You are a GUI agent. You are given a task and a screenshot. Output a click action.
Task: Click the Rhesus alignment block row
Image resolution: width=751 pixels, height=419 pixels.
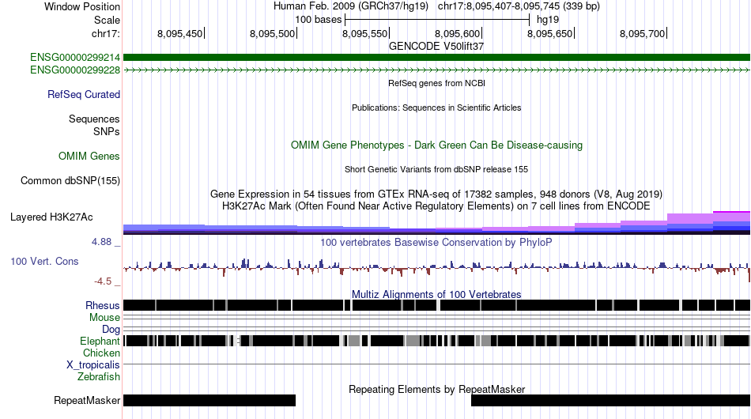coord(436,305)
